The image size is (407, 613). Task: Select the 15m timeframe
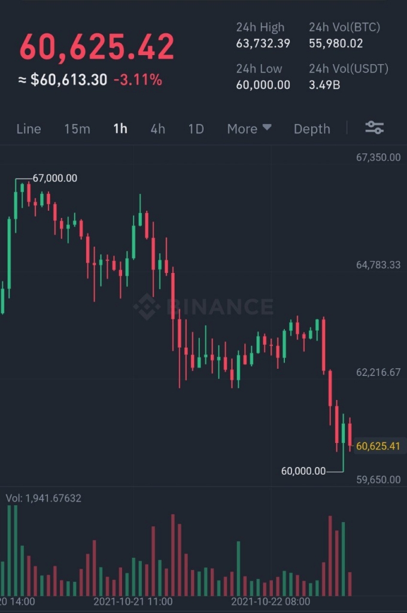(x=77, y=129)
